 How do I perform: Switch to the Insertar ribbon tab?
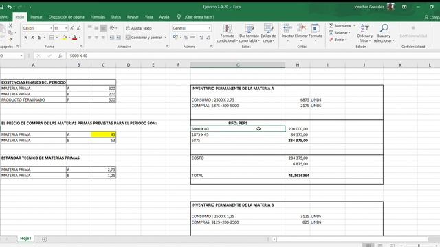(36, 17)
